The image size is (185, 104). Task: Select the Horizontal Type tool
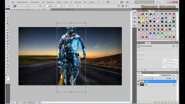[8, 55]
